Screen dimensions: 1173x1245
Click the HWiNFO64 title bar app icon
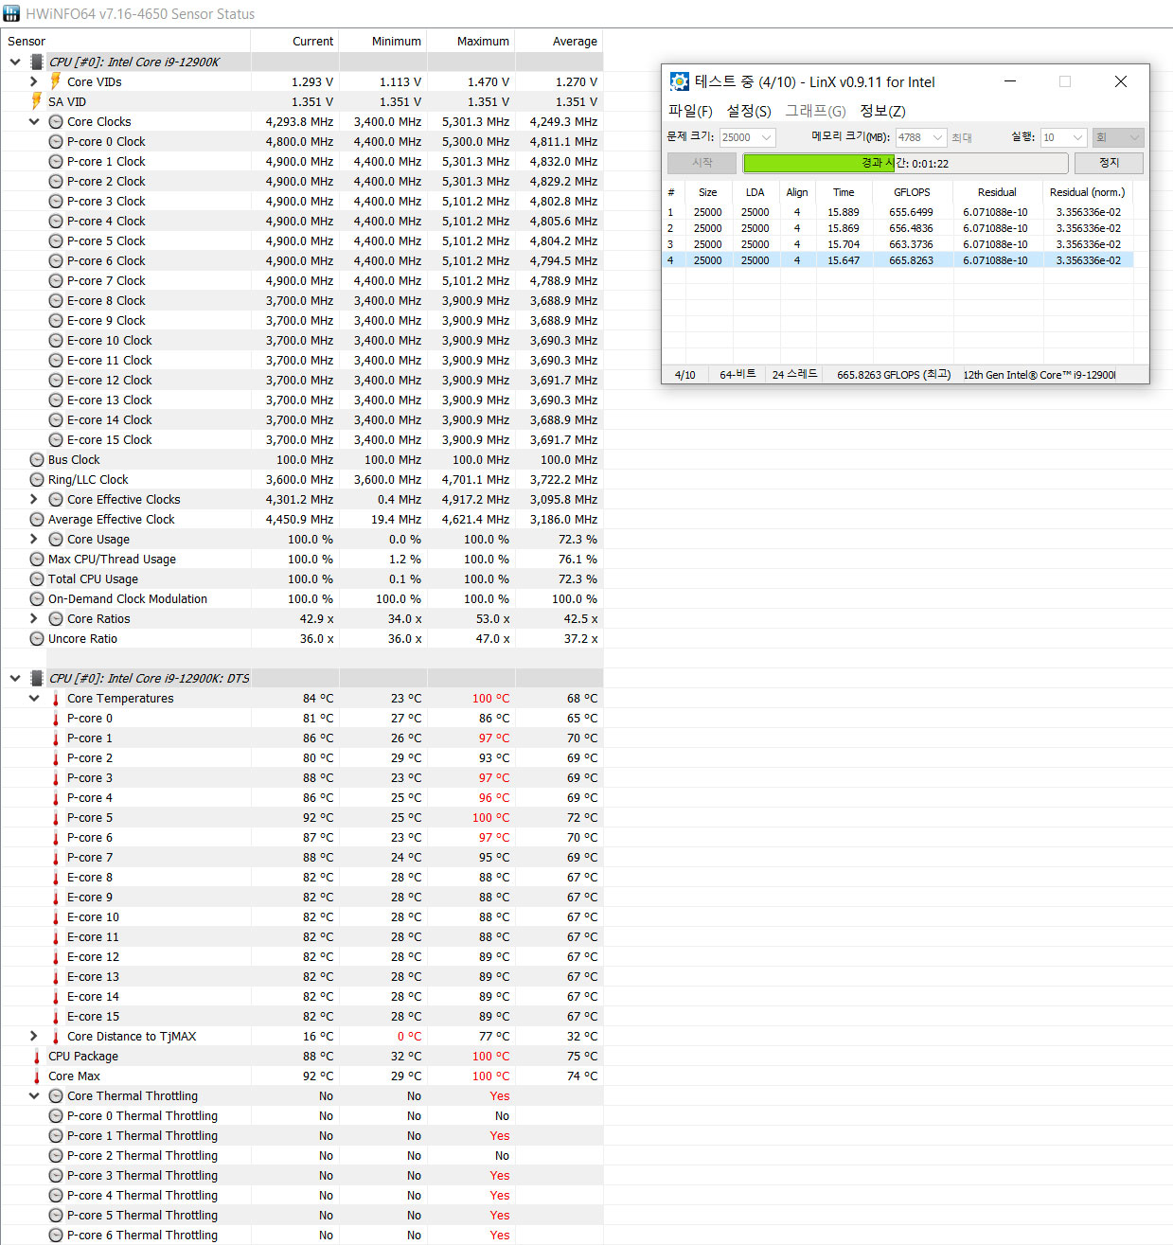[11, 13]
